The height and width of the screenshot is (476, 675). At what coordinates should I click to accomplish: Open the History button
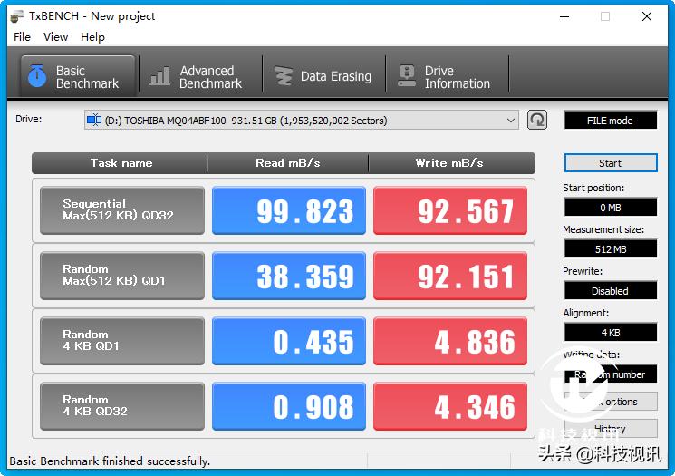tap(610, 429)
